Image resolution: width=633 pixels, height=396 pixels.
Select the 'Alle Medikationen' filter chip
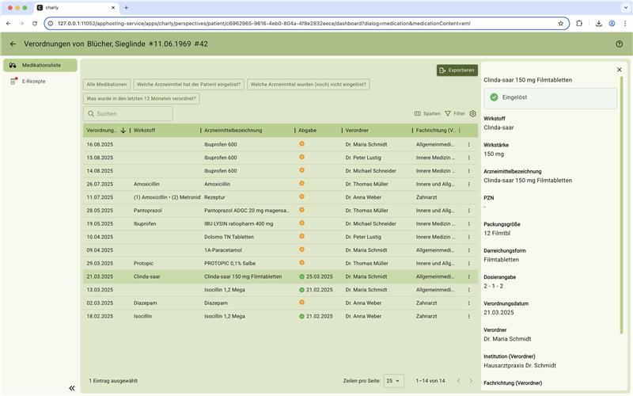[x=107, y=85]
